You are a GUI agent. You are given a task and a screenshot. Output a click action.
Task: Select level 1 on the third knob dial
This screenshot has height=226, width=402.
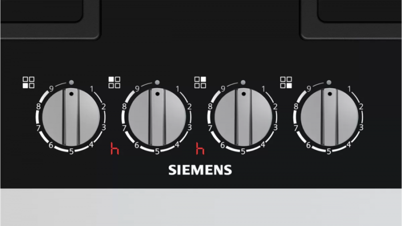[263, 89]
